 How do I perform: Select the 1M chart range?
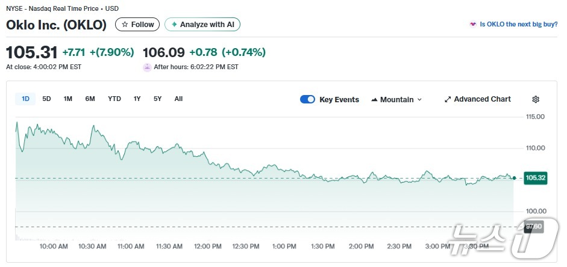click(68, 99)
